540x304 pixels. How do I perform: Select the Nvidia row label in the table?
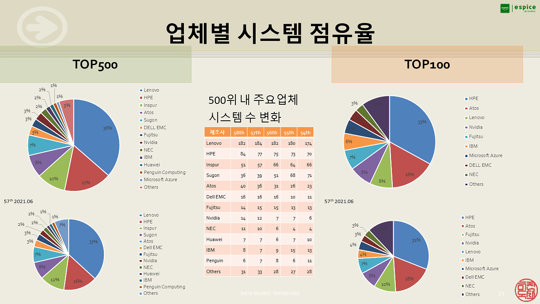pyautogui.click(x=213, y=218)
